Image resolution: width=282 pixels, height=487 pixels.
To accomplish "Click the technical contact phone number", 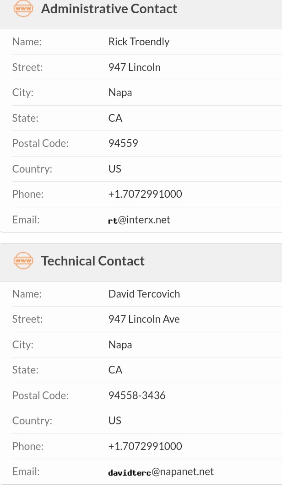I will [x=145, y=446].
